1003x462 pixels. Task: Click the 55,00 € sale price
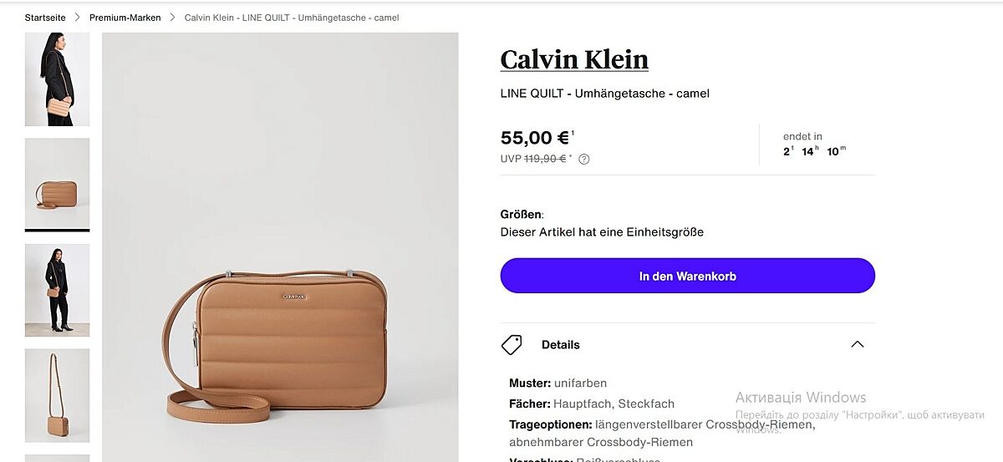pyautogui.click(x=535, y=138)
